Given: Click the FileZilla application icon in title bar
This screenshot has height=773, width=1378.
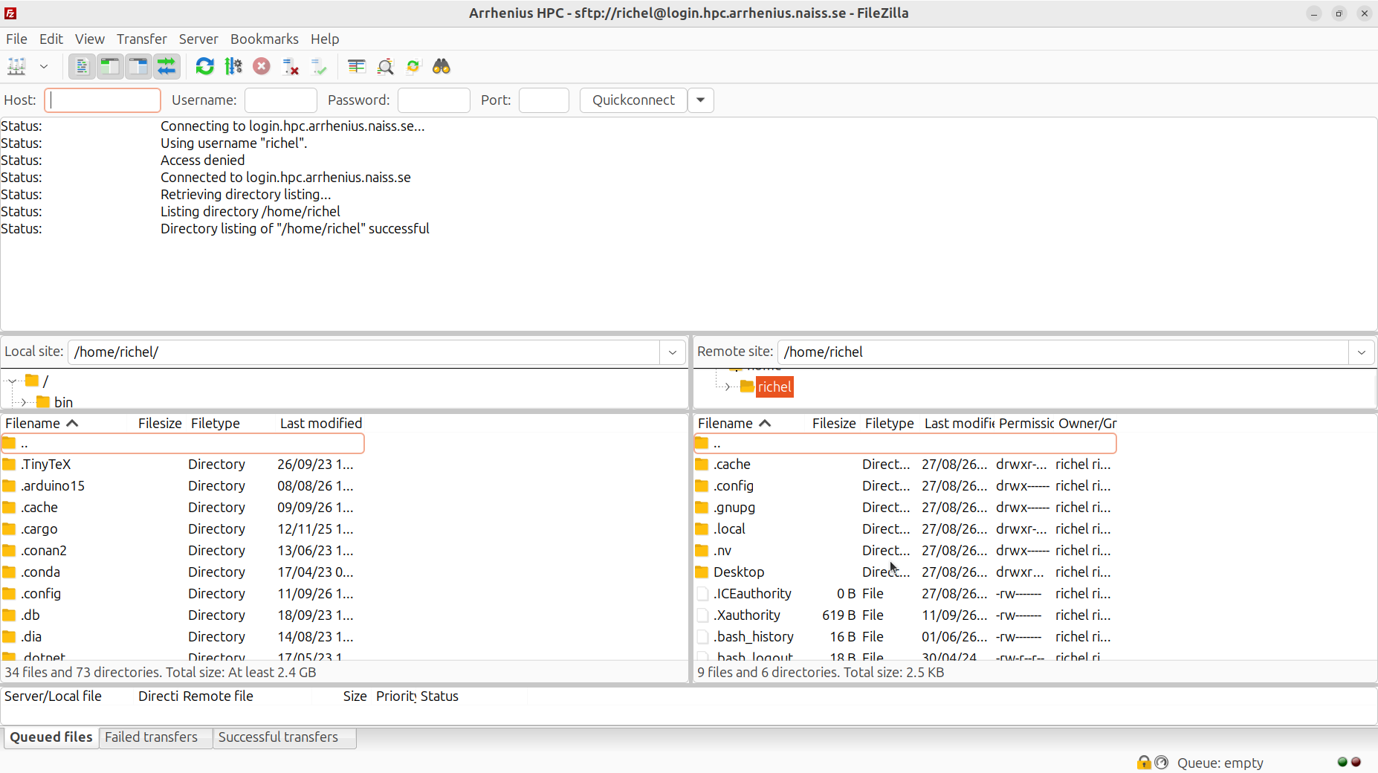Looking at the screenshot, I should pos(10,13).
